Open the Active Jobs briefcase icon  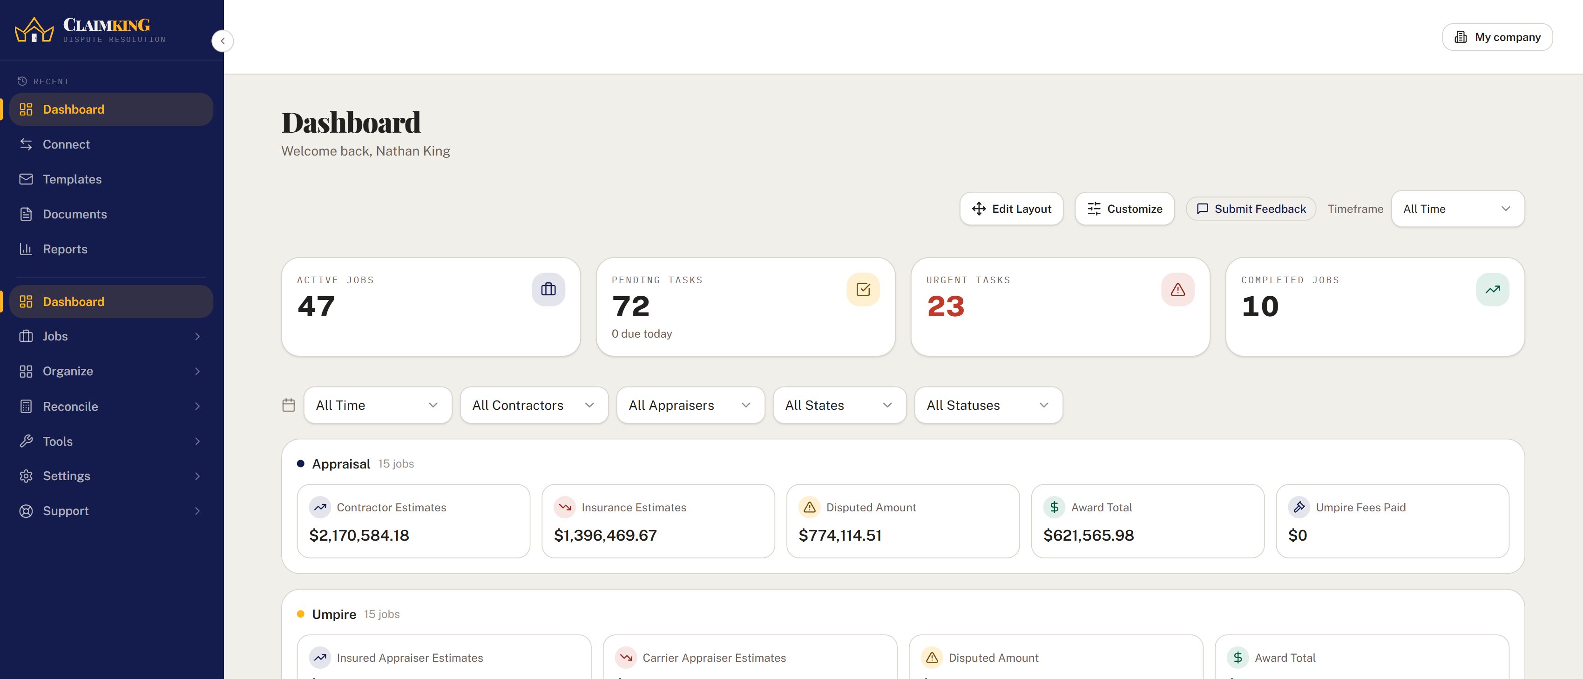point(548,289)
